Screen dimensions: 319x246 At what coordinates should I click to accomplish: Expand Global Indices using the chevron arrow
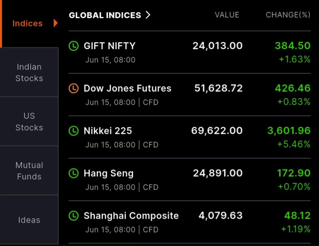point(148,15)
